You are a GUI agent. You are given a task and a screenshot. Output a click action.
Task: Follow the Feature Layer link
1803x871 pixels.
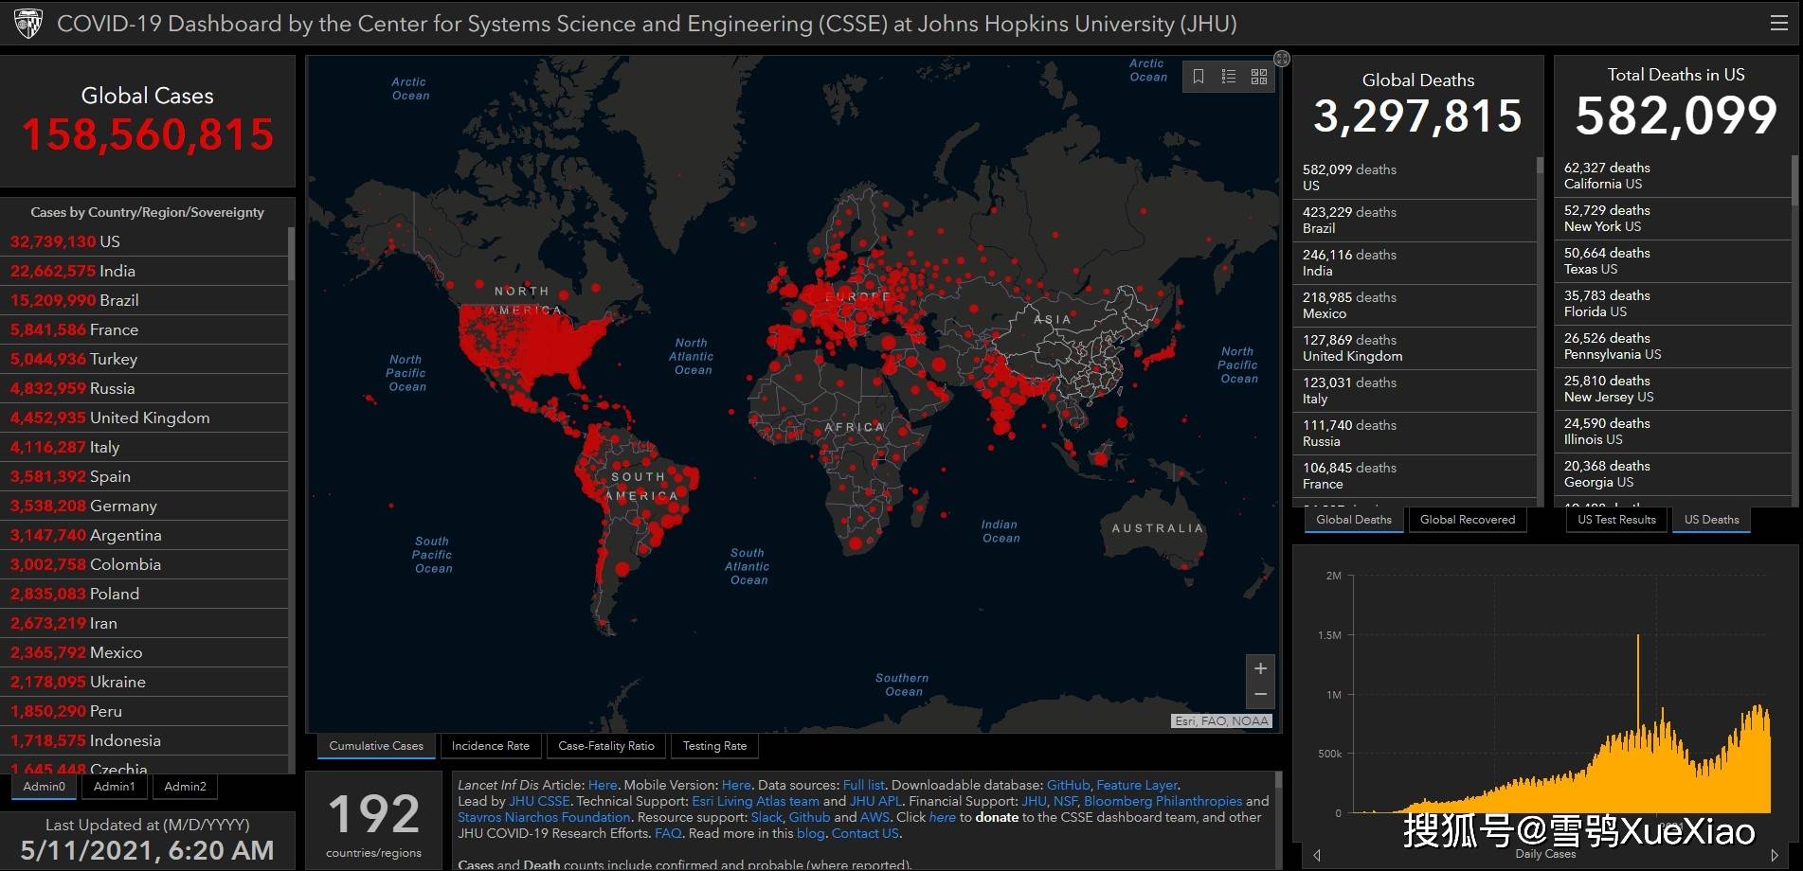pos(1136,785)
